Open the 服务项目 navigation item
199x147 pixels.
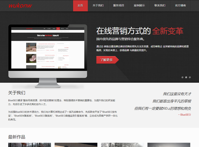click(x=119, y=6)
